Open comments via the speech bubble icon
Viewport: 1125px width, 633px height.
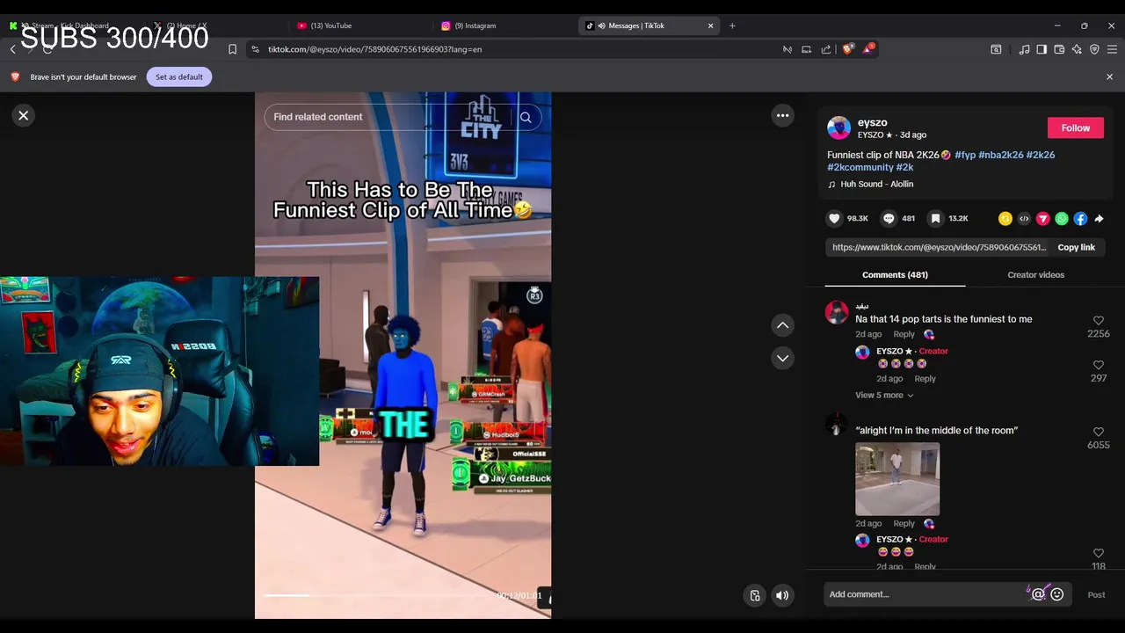(x=889, y=218)
